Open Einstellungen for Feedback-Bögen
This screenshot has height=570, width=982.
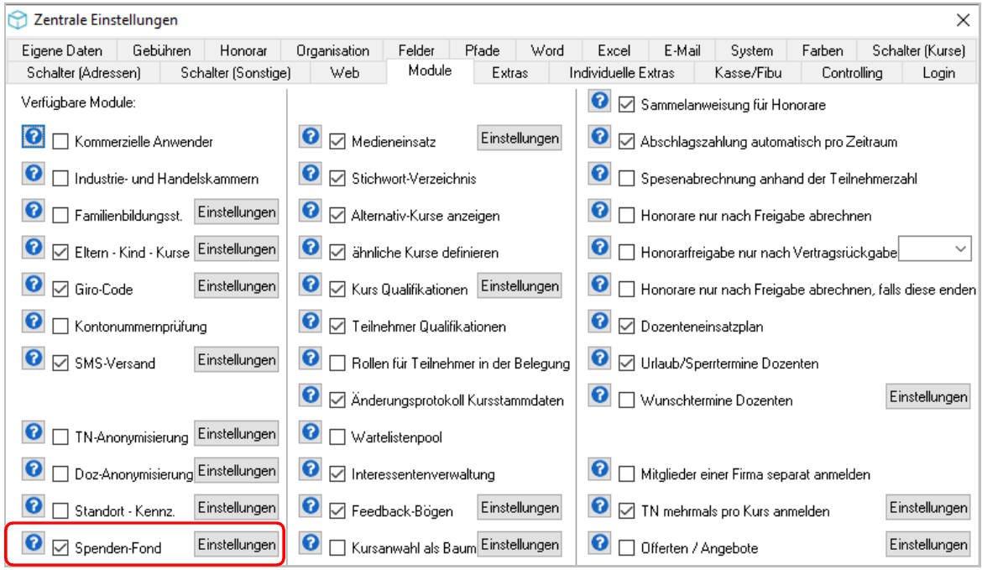pyautogui.click(x=520, y=507)
